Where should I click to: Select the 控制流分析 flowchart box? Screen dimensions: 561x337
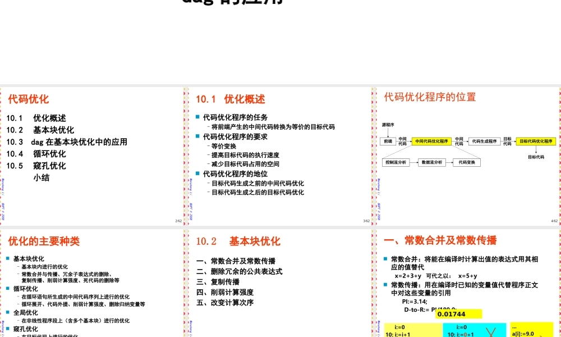click(x=396, y=162)
